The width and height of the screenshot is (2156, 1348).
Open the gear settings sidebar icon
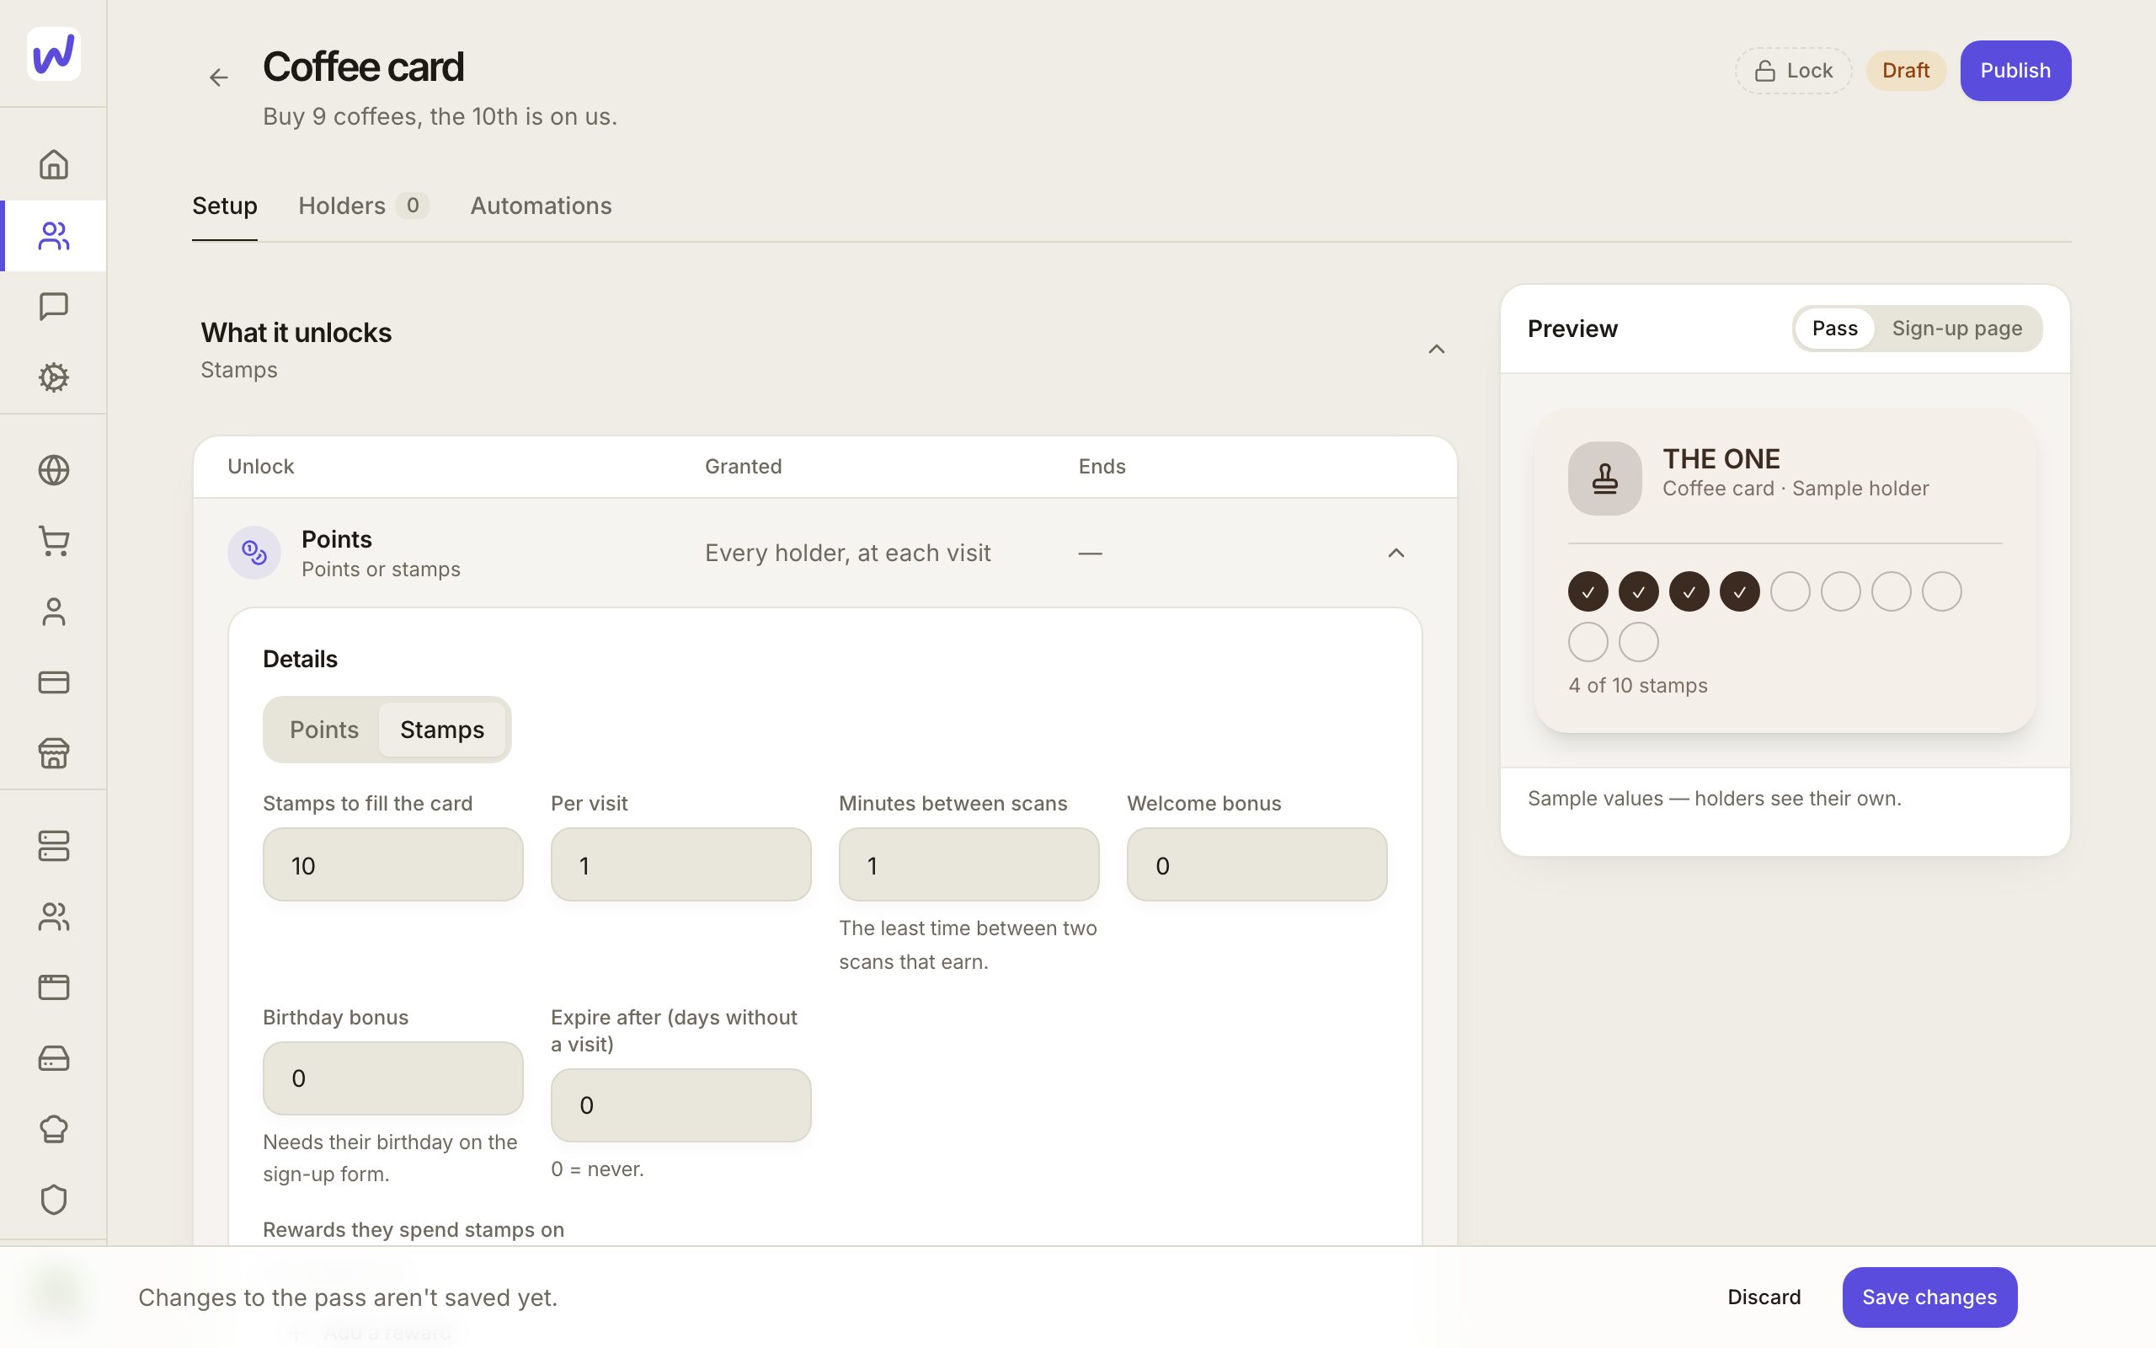(53, 377)
